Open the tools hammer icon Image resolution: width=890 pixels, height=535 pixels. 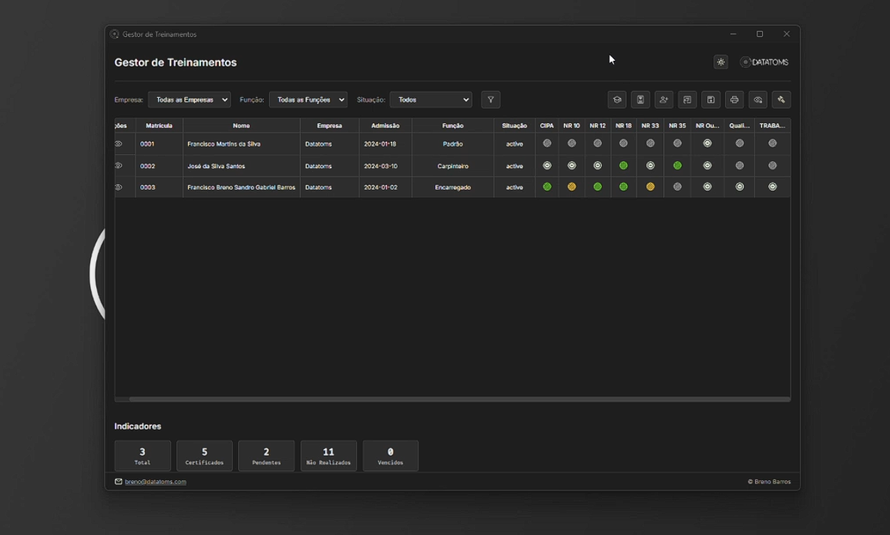click(781, 100)
